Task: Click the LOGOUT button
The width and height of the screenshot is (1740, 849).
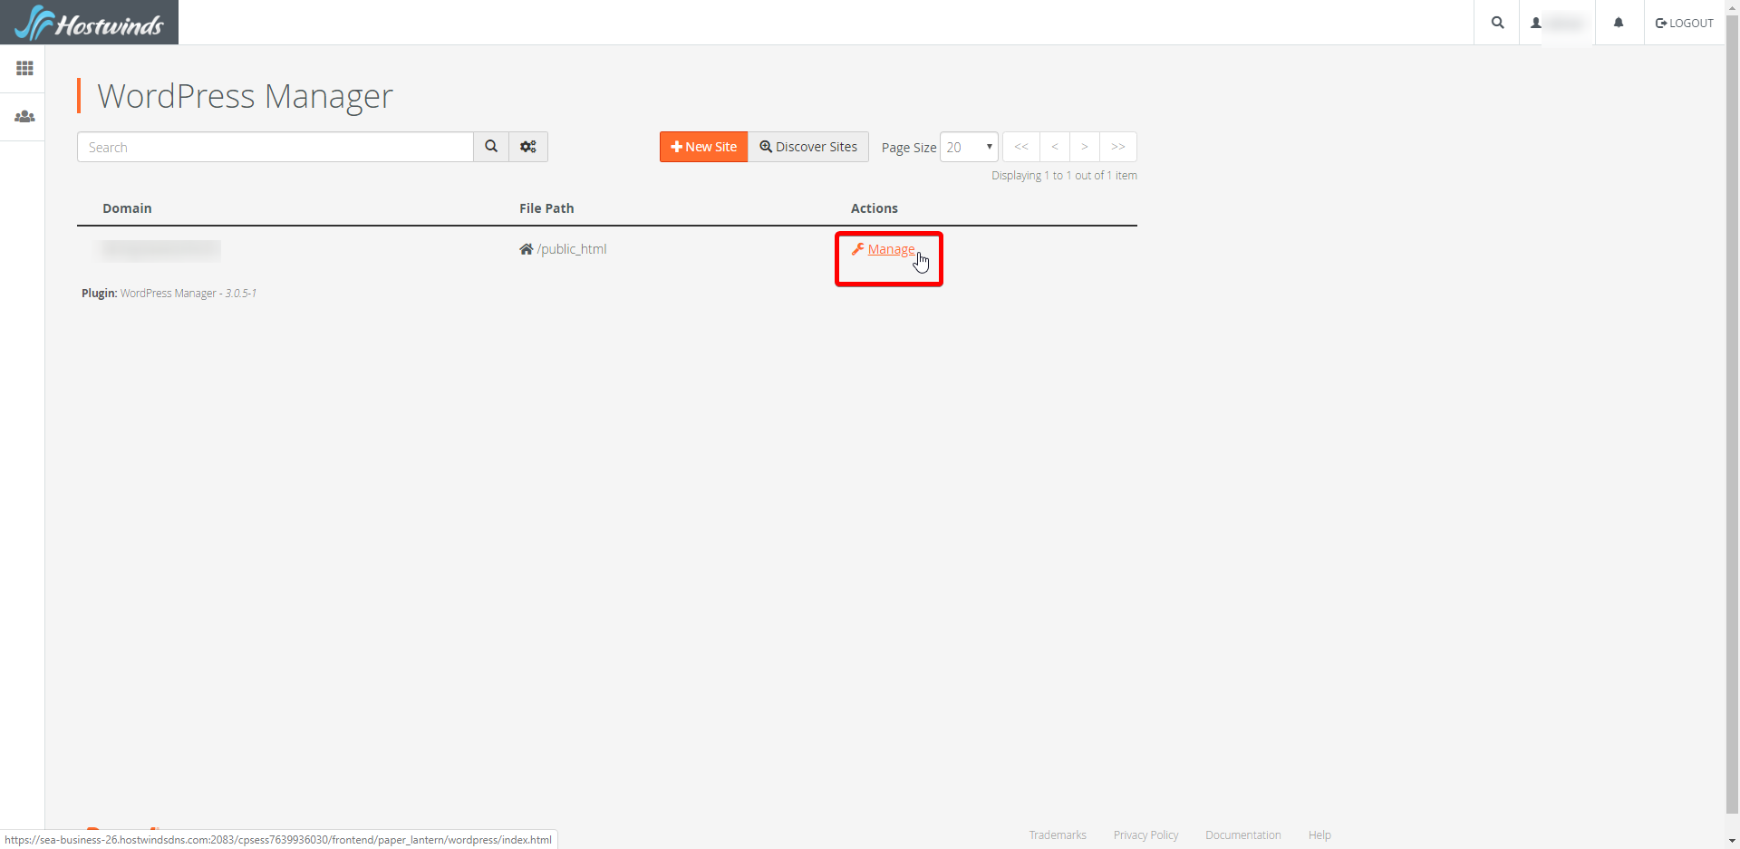Action: pos(1685,23)
